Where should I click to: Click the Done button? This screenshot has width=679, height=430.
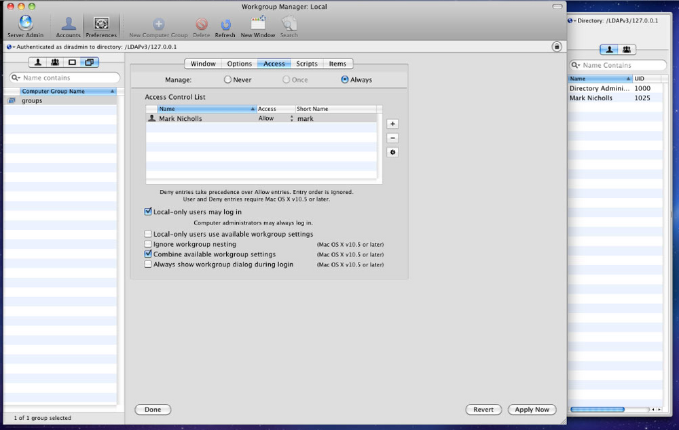153,409
